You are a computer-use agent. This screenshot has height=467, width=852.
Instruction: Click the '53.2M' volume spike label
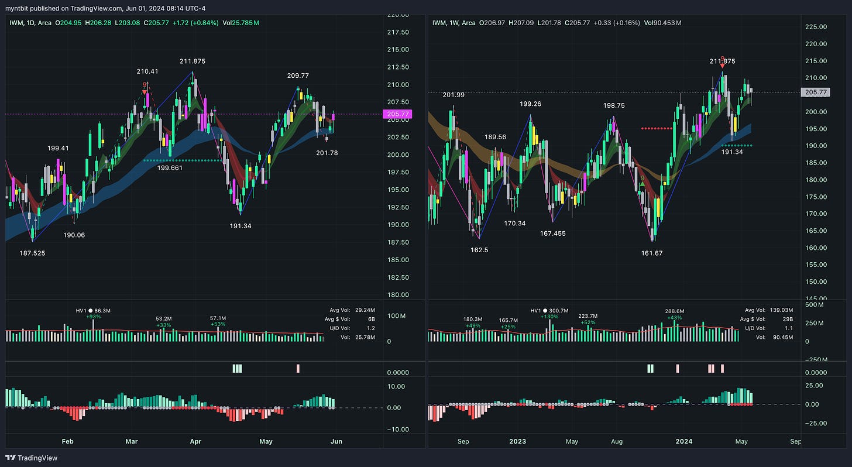click(163, 320)
